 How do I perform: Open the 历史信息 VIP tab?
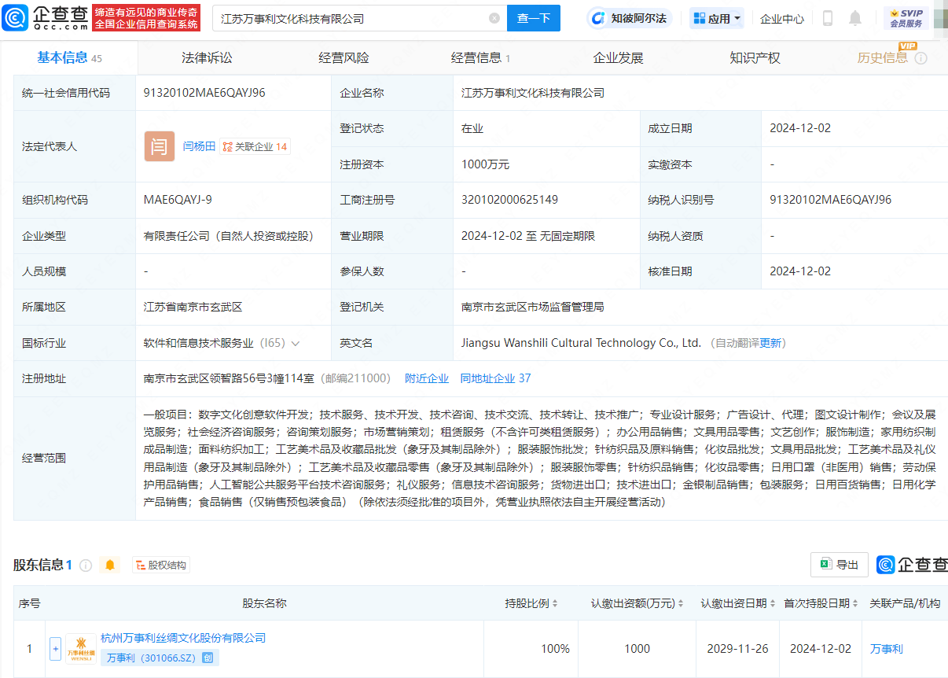(x=883, y=57)
